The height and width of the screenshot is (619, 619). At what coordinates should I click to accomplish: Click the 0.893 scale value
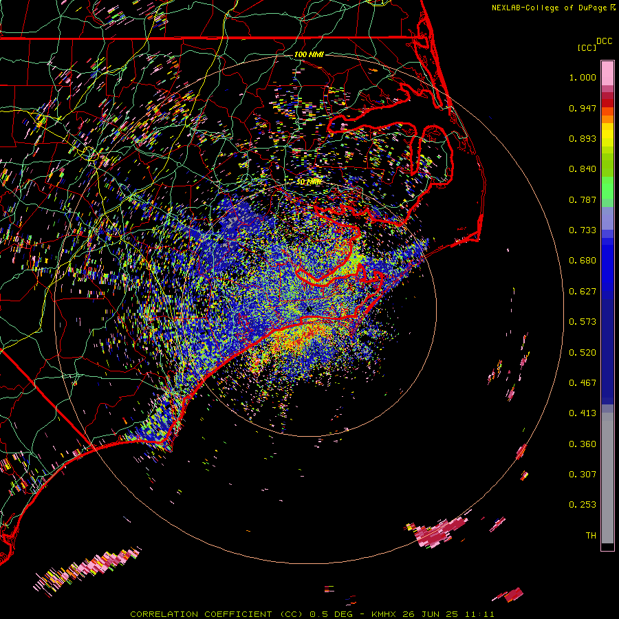pyautogui.click(x=583, y=138)
